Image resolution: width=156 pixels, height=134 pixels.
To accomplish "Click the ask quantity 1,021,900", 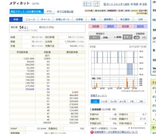I will tap(29, 59).
